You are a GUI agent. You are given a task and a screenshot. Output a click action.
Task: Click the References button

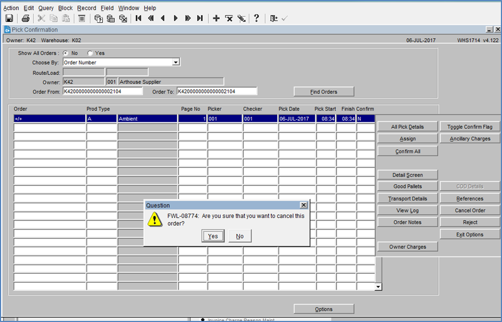coord(470,199)
